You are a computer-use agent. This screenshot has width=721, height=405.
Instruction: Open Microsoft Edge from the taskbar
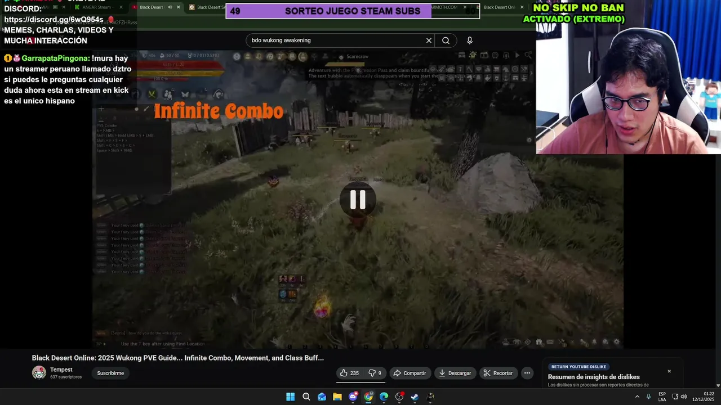[384, 397]
